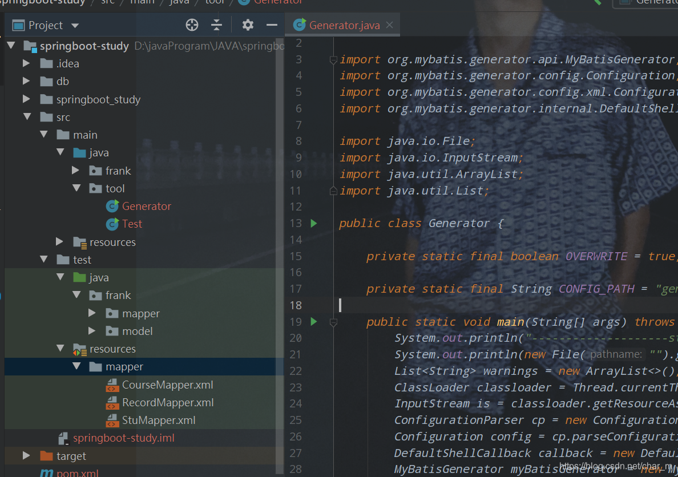This screenshot has width=678, height=477.
Task: Click the orange target folder icon
Action: tap(46, 455)
